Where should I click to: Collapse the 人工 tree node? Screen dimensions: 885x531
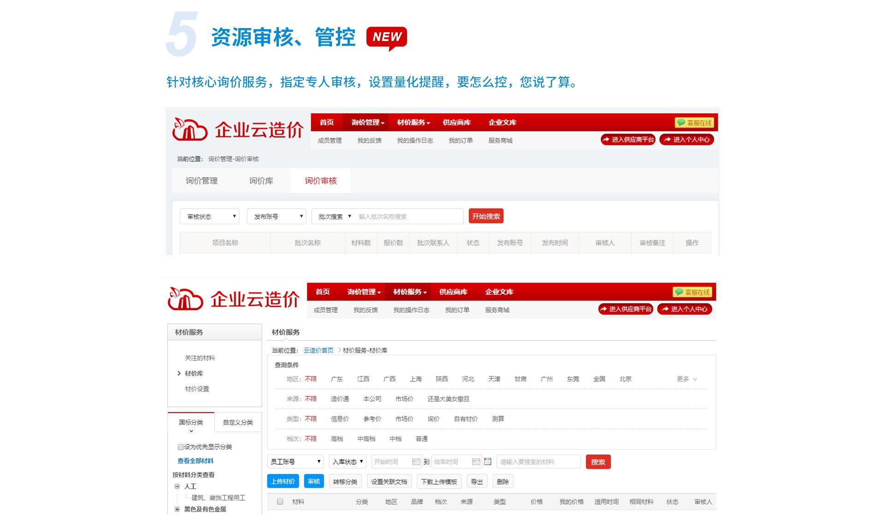[x=177, y=486]
